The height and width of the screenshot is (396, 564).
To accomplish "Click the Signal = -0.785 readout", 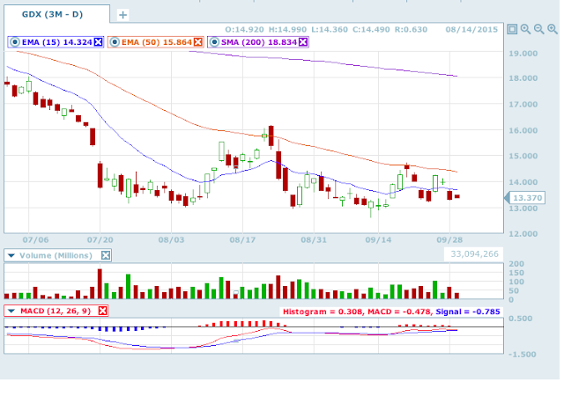I will pos(468,312).
